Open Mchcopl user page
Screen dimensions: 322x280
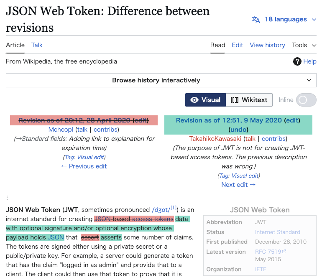pyautogui.click(x=61, y=130)
